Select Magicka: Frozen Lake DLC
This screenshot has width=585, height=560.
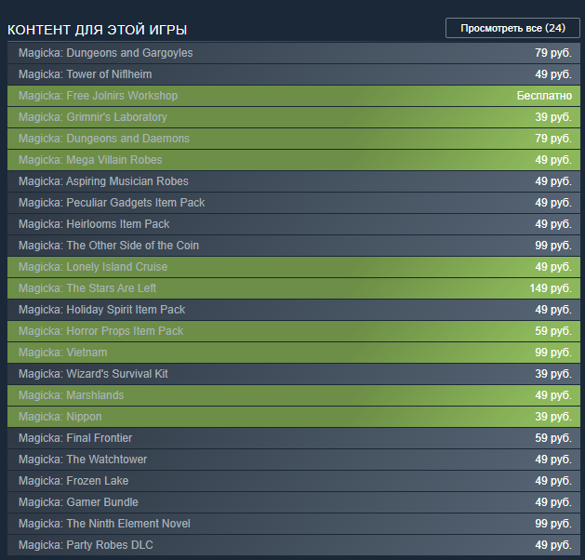tap(294, 481)
